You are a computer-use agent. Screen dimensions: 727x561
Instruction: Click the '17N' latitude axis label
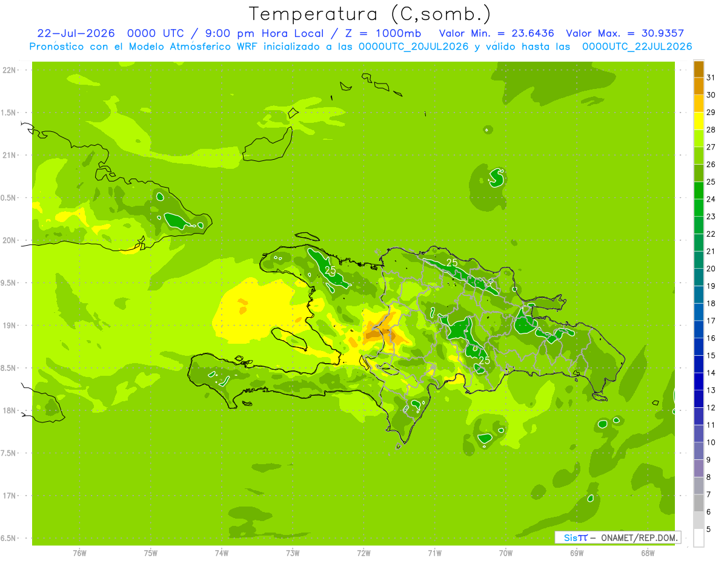pyautogui.click(x=9, y=496)
